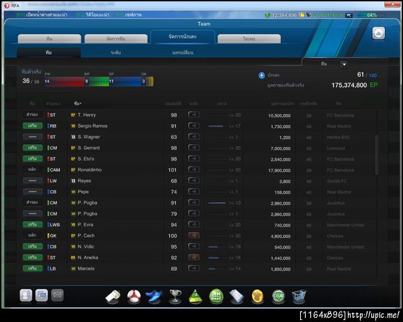Toggle the squad status button for Reyes
Viewport: 403px width, 322px height.
[33, 180]
